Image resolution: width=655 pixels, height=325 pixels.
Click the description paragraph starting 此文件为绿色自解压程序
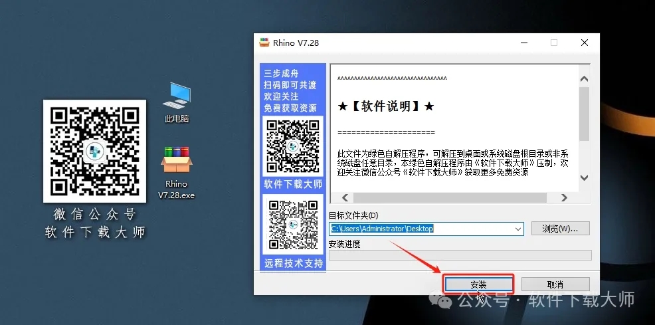pyautogui.click(x=453, y=163)
